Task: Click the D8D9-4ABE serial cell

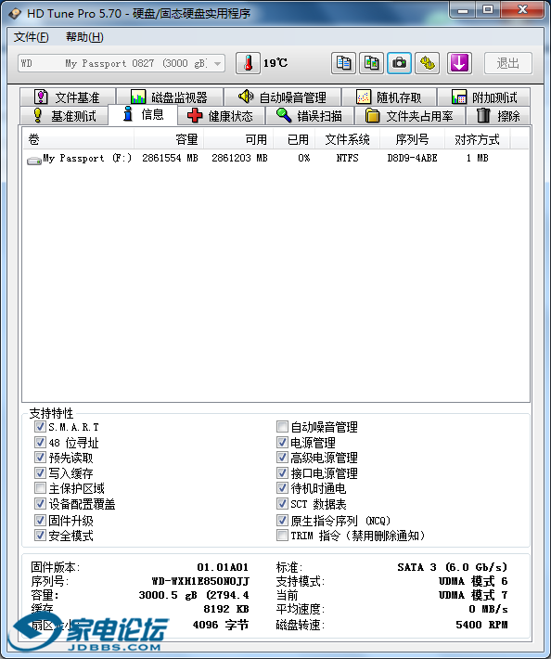Action: 412,158
